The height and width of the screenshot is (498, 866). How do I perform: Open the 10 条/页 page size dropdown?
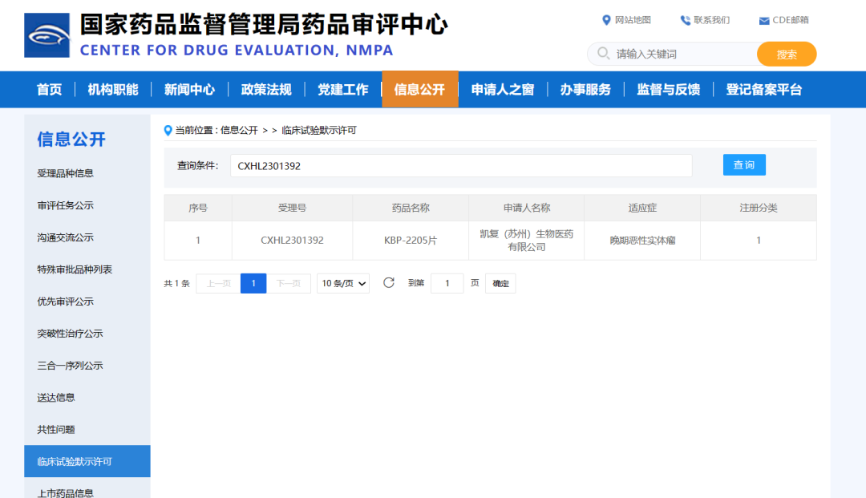342,283
